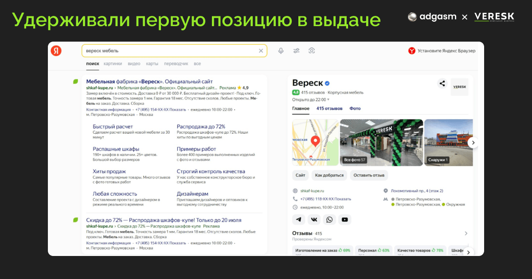The height and width of the screenshot is (279, 532).
Task: Open the 415 отзывов tab
Action: coord(329,108)
